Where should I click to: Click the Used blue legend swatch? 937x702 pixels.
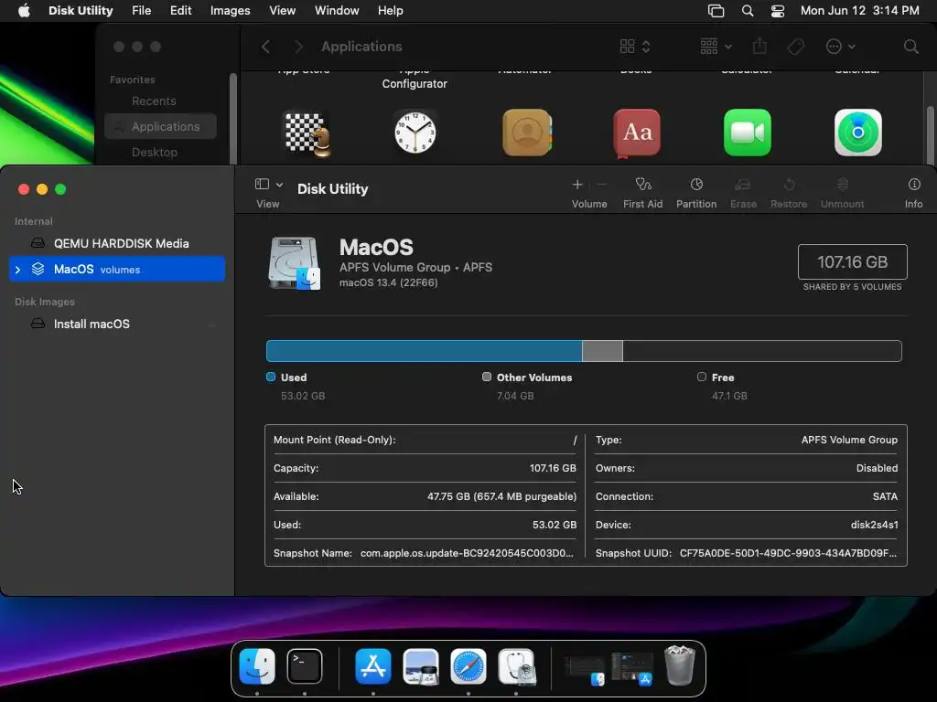(x=271, y=377)
